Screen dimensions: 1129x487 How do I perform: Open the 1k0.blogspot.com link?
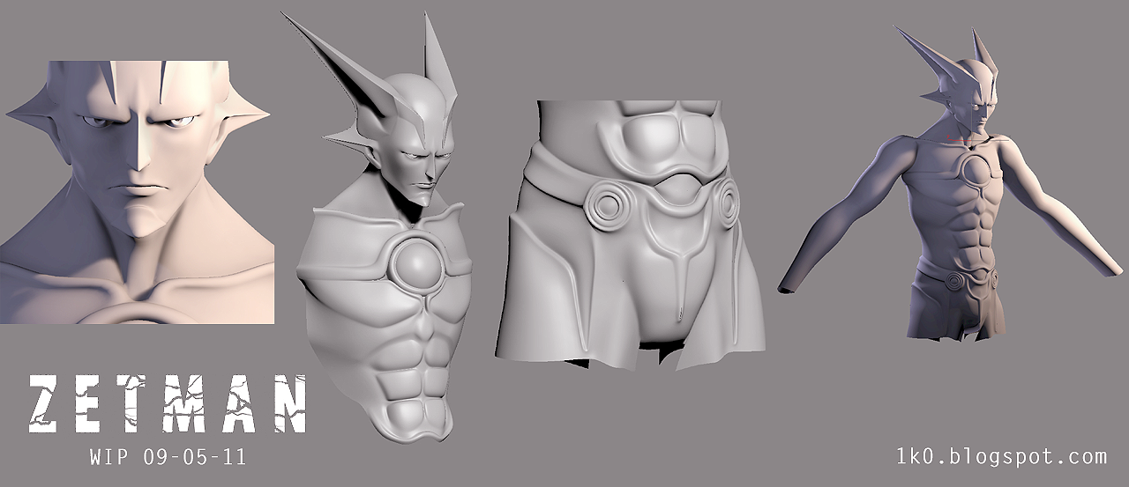pos(999,456)
